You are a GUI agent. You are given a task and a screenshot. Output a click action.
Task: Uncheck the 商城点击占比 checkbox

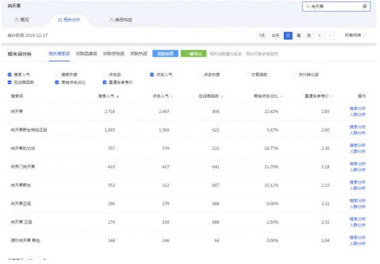[x=57, y=82]
